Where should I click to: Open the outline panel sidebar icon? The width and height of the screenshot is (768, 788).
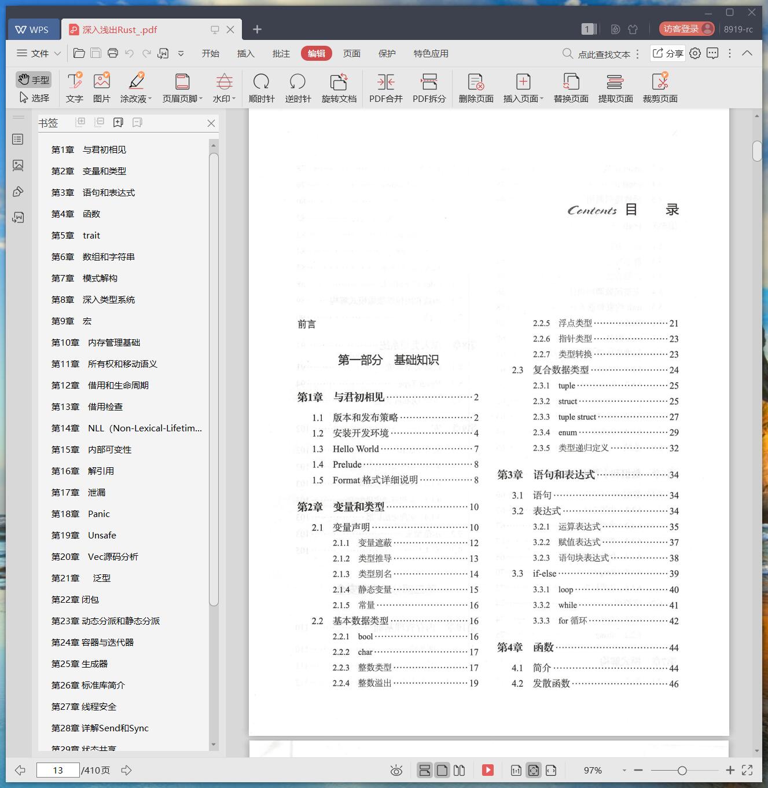18,140
